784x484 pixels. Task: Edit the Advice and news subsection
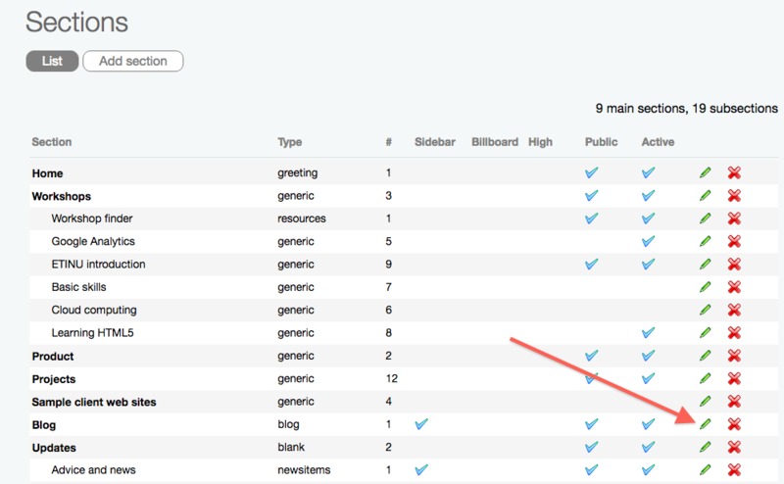click(x=705, y=470)
